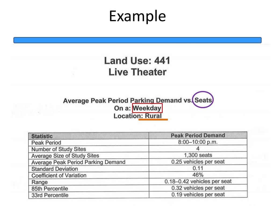Select the '33rd Percentile' label

(50, 195)
